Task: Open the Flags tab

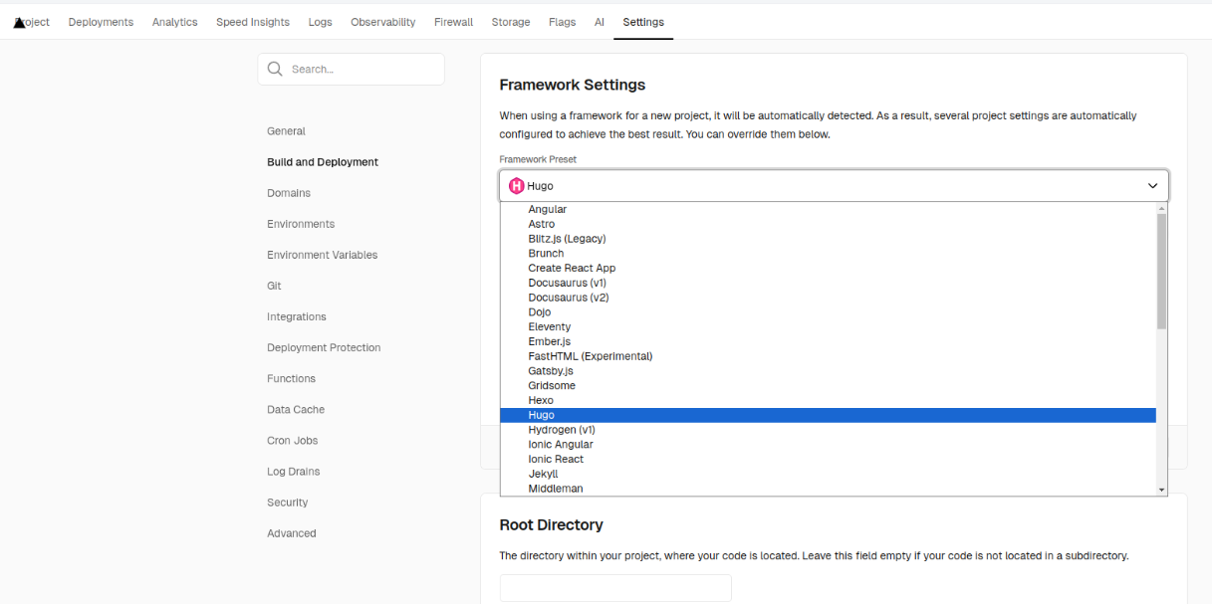Action: point(563,22)
